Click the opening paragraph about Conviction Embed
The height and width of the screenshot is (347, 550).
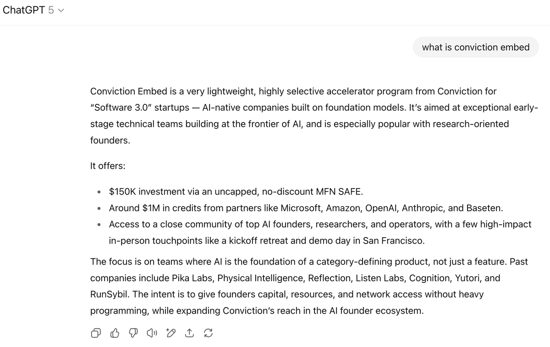point(314,116)
